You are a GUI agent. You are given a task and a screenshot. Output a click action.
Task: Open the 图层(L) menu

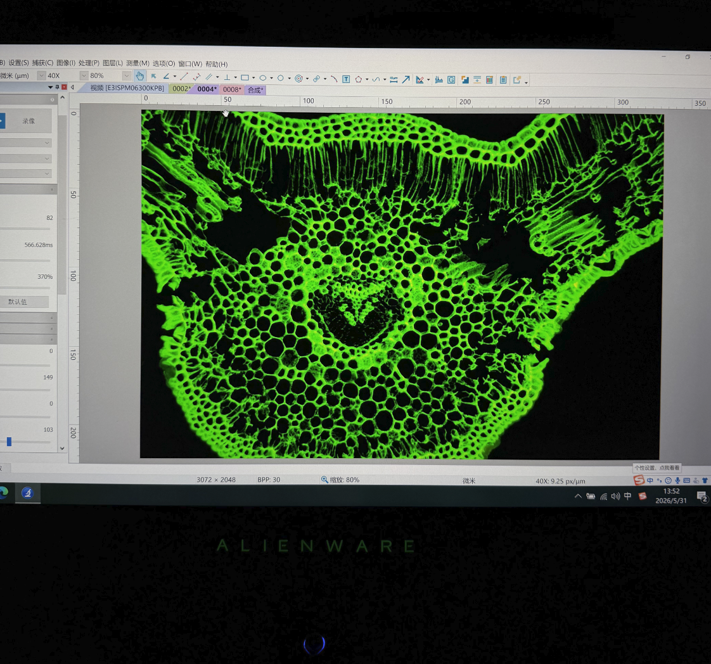coord(113,63)
